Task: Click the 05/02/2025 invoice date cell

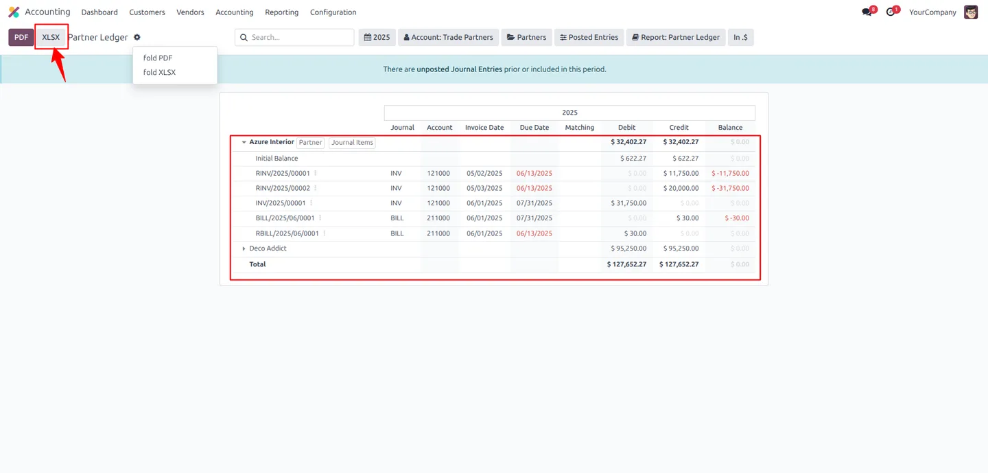Action: tap(484, 174)
